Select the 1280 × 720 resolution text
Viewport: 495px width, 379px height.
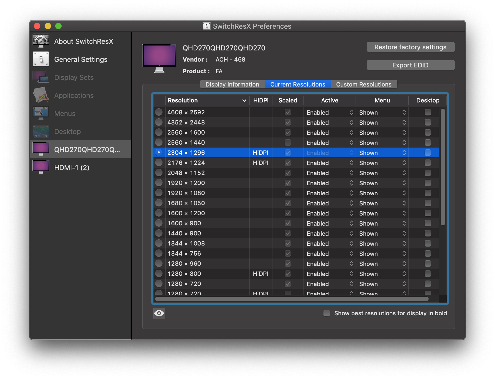184,284
